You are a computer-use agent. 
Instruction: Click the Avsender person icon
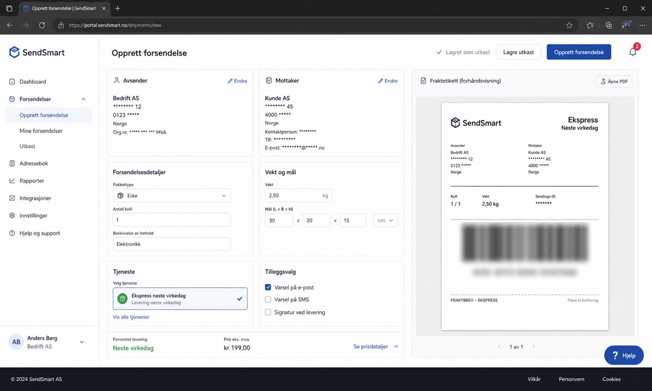pyautogui.click(x=116, y=80)
